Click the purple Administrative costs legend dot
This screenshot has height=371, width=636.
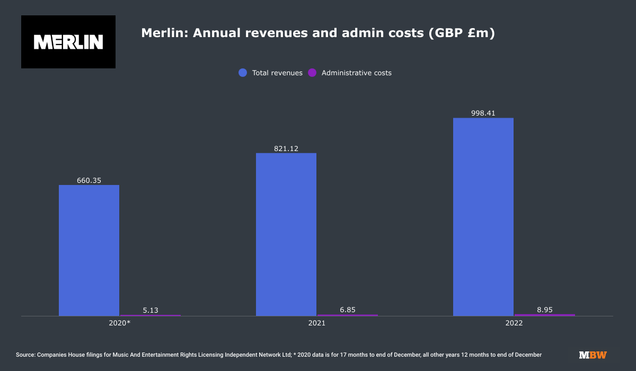[x=312, y=73]
